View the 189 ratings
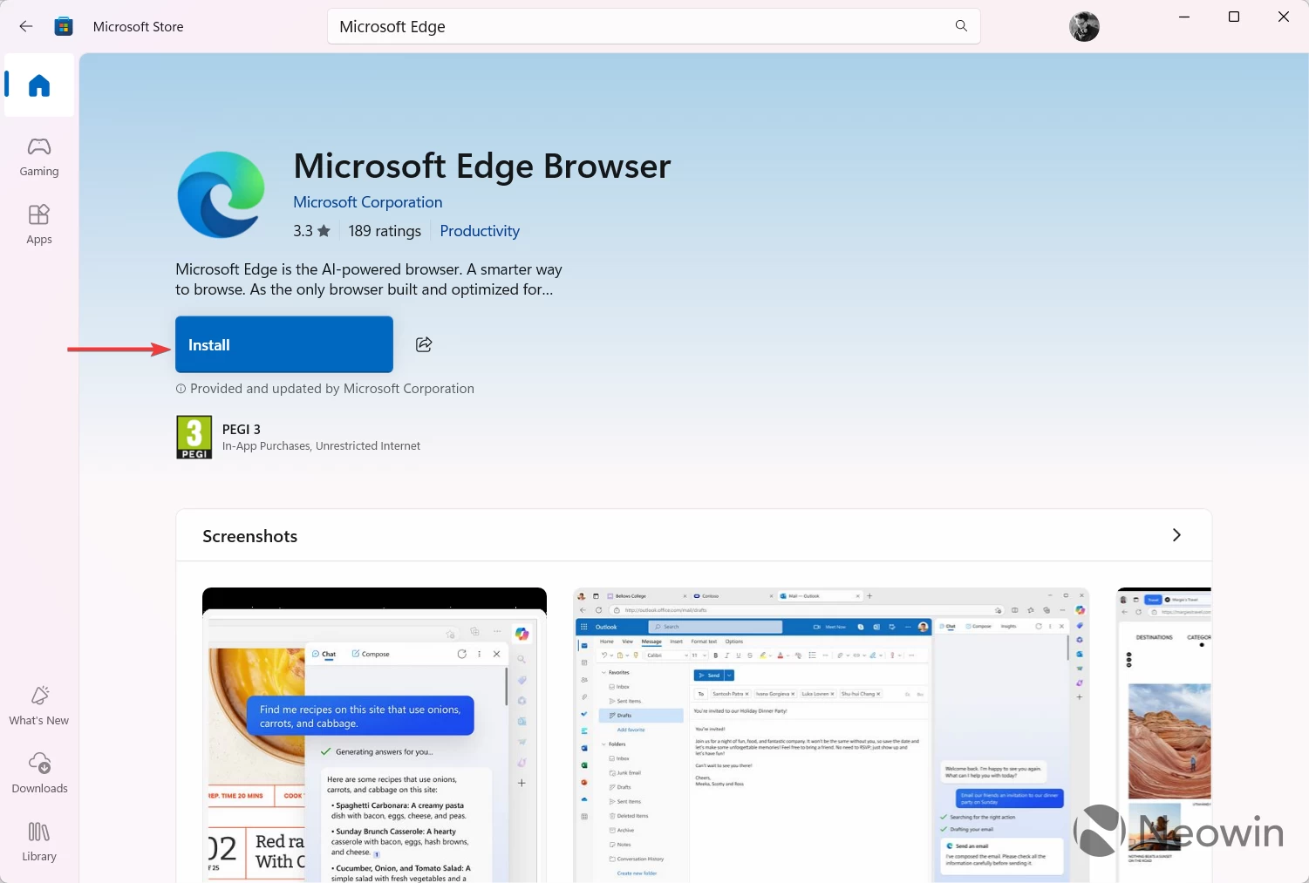This screenshot has width=1309, height=883. coord(385,231)
